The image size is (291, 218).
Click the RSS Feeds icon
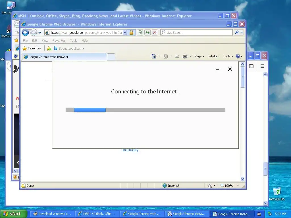tap(166, 56)
